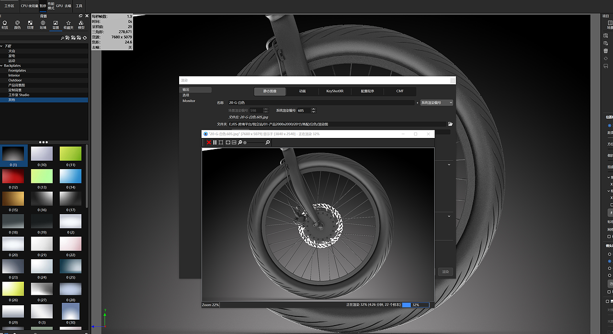The width and height of the screenshot is (613, 334).
Task: Edit the 名称 field 20-G-白色
Action: [x=322, y=103]
